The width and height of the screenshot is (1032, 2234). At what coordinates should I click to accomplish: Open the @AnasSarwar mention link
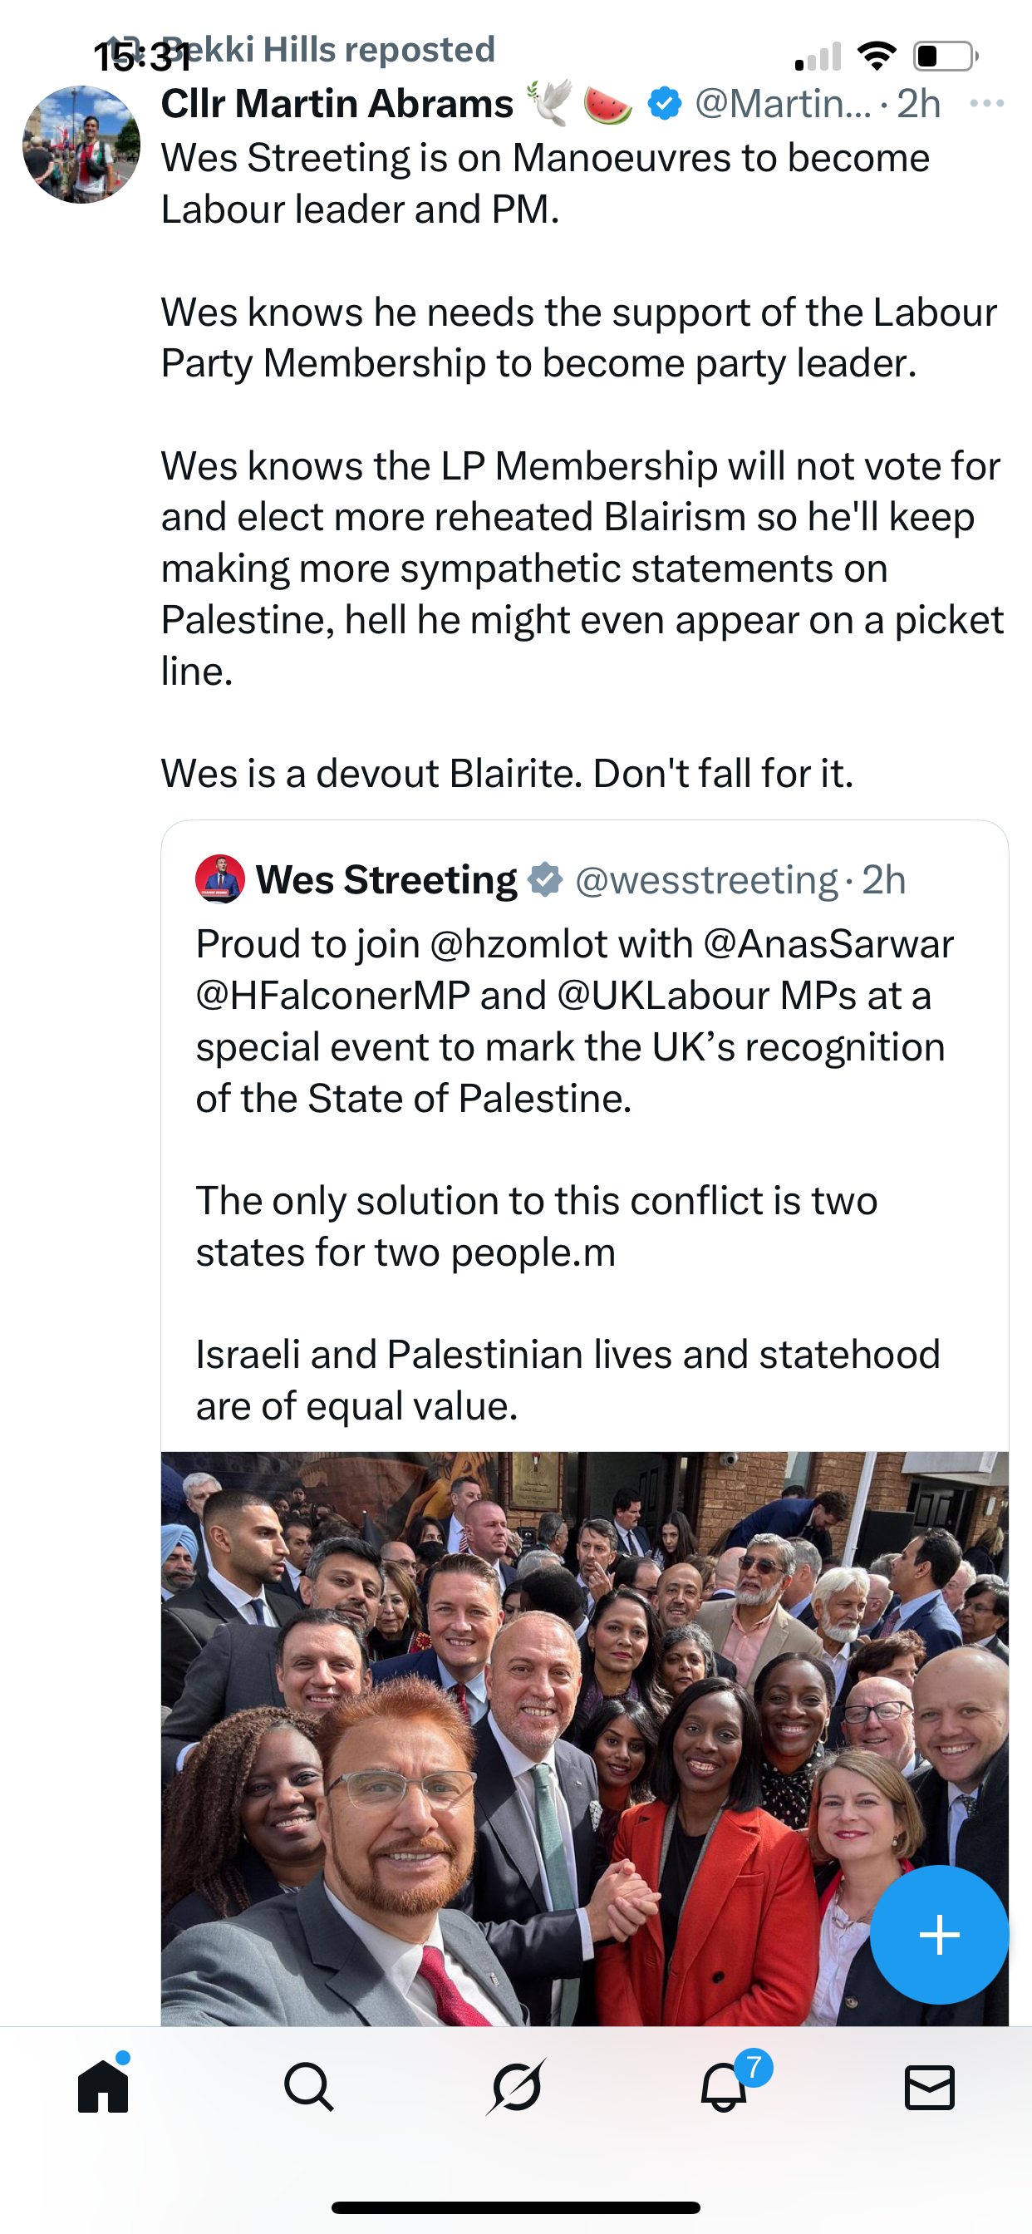(x=828, y=943)
